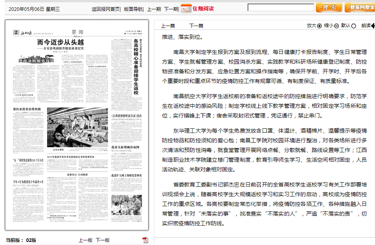
Task: Click the 而今迈步从头越 headline on newspaper page
Action: (60, 42)
